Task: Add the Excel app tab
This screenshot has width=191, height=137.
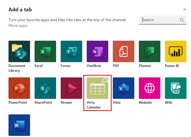Action: pyautogui.click(x=45, y=51)
